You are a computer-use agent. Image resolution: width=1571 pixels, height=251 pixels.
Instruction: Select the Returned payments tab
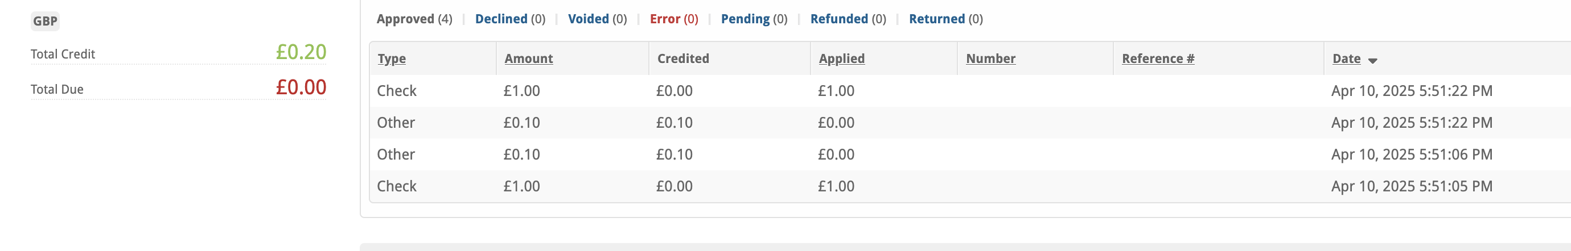pos(945,19)
